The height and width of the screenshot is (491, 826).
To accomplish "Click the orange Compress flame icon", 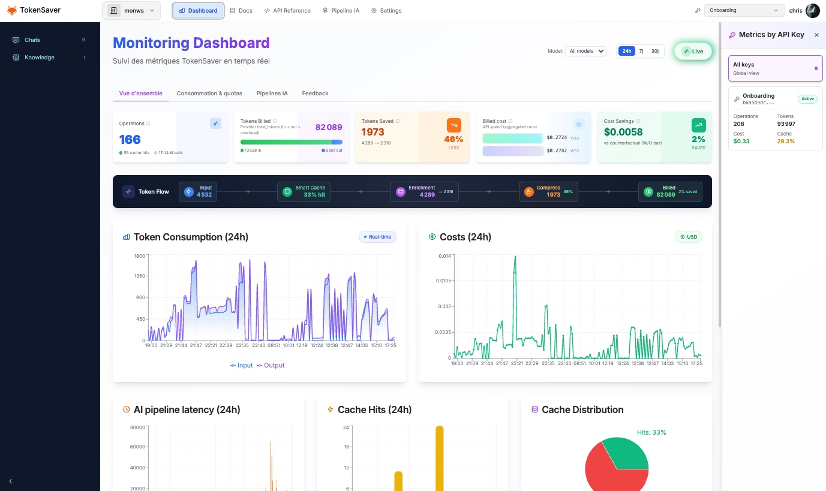I will 529,192.
